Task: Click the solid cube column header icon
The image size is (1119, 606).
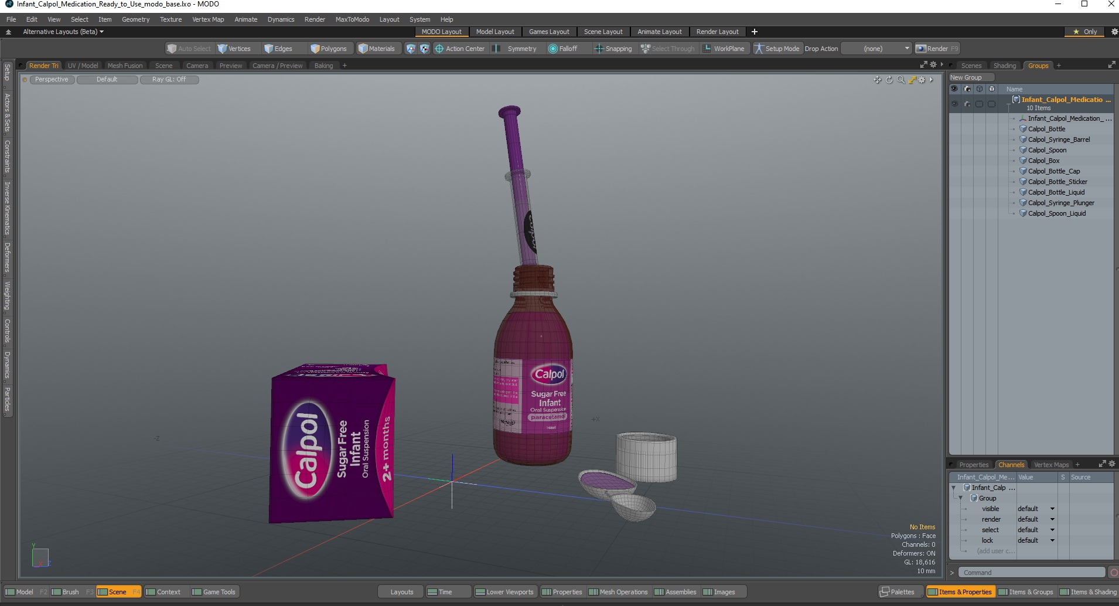Action: pyautogui.click(x=992, y=89)
